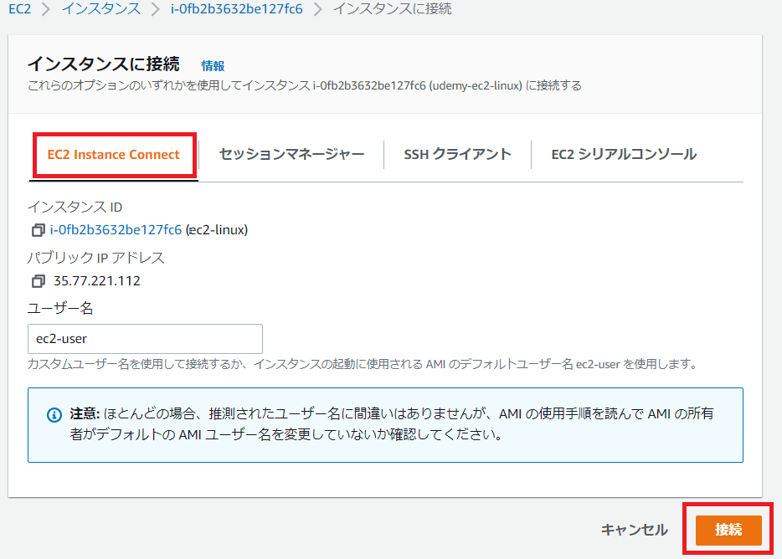Image resolution: width=782 pixels, height=559 pixels.
Task: Click the キャンセル button
Action: (635, 530)
